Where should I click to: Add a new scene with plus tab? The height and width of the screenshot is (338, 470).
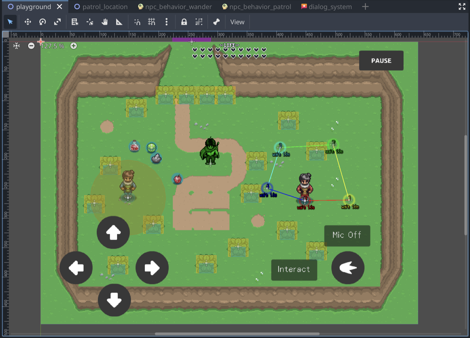click(365, 7)
